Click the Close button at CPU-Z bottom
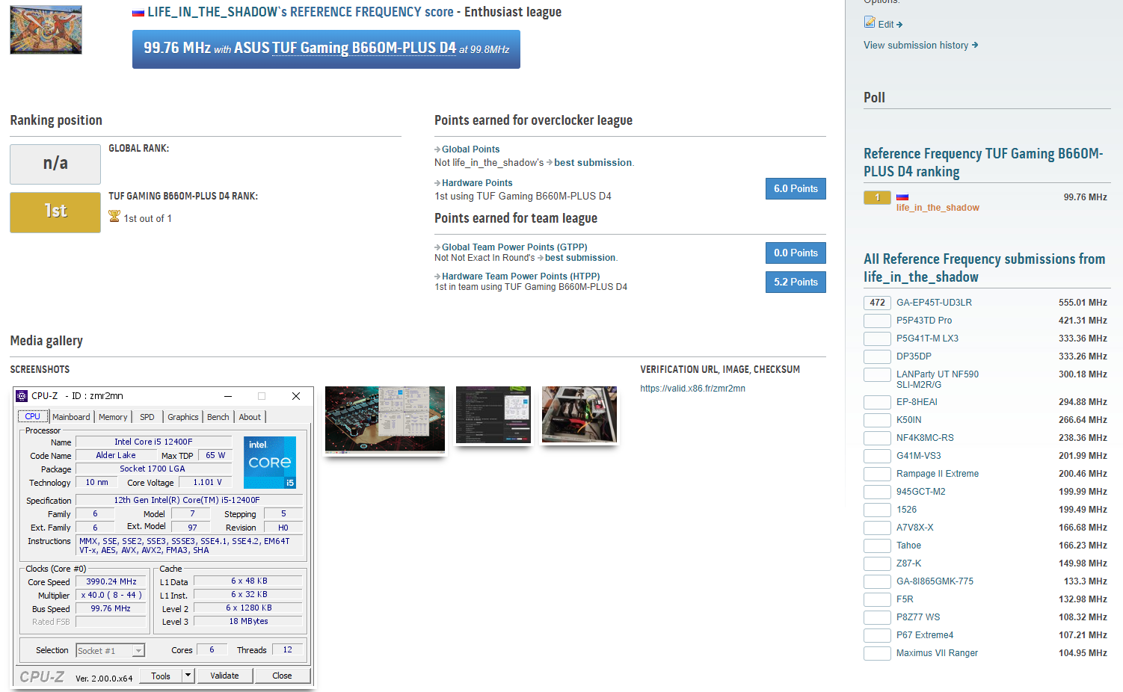This screenshot has height=692, width=1123. tap(282, 676)
